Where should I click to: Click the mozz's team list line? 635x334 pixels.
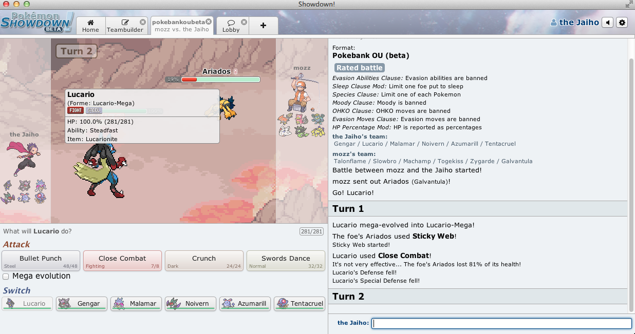433,161
